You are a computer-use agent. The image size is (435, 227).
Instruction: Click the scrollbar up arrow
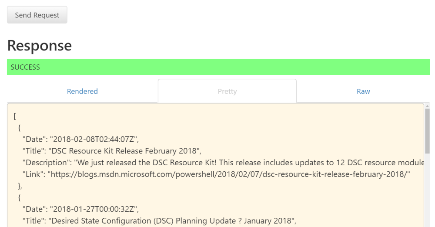click(x=427, y=106)
